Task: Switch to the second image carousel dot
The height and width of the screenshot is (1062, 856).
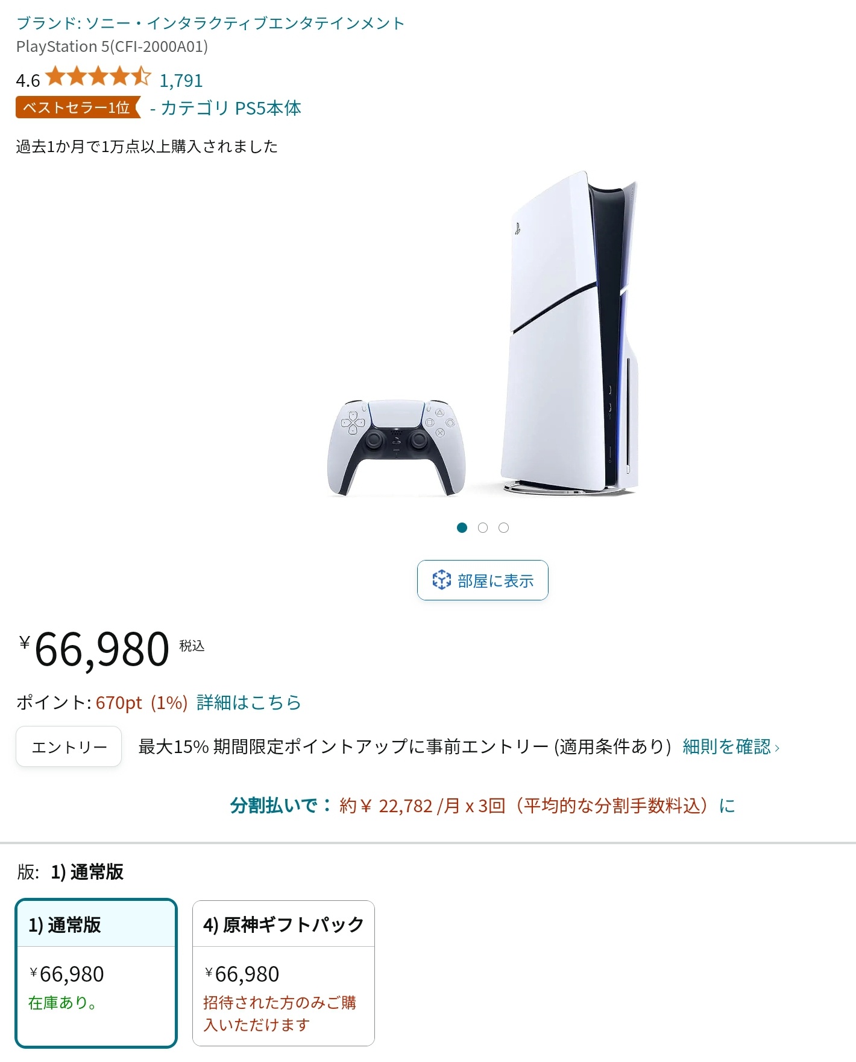Action: 483,528
